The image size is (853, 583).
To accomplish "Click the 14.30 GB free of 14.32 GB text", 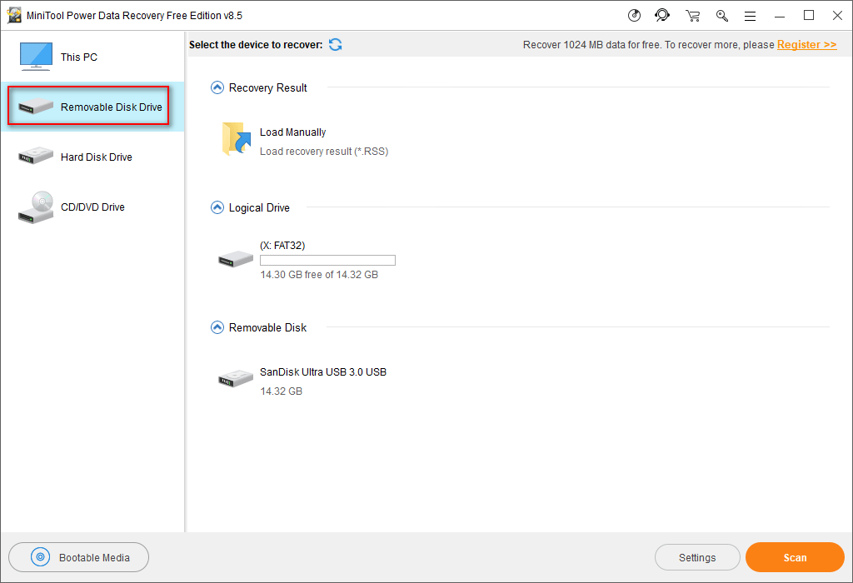I will [319, 275].
